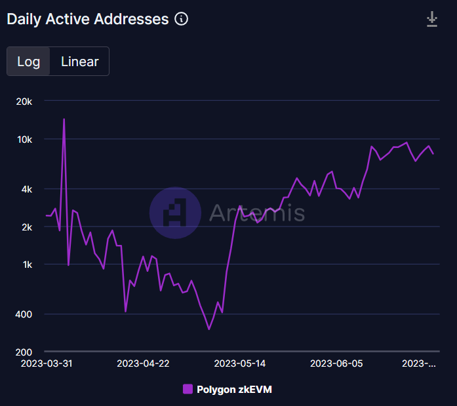The image size is (457, 406).
Task: Open the Daily Active Addresses info icon
Action: click(x=181, y=19)
